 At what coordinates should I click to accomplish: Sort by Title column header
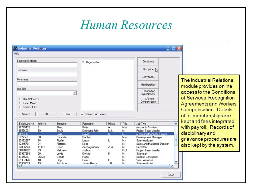point(128,124)
